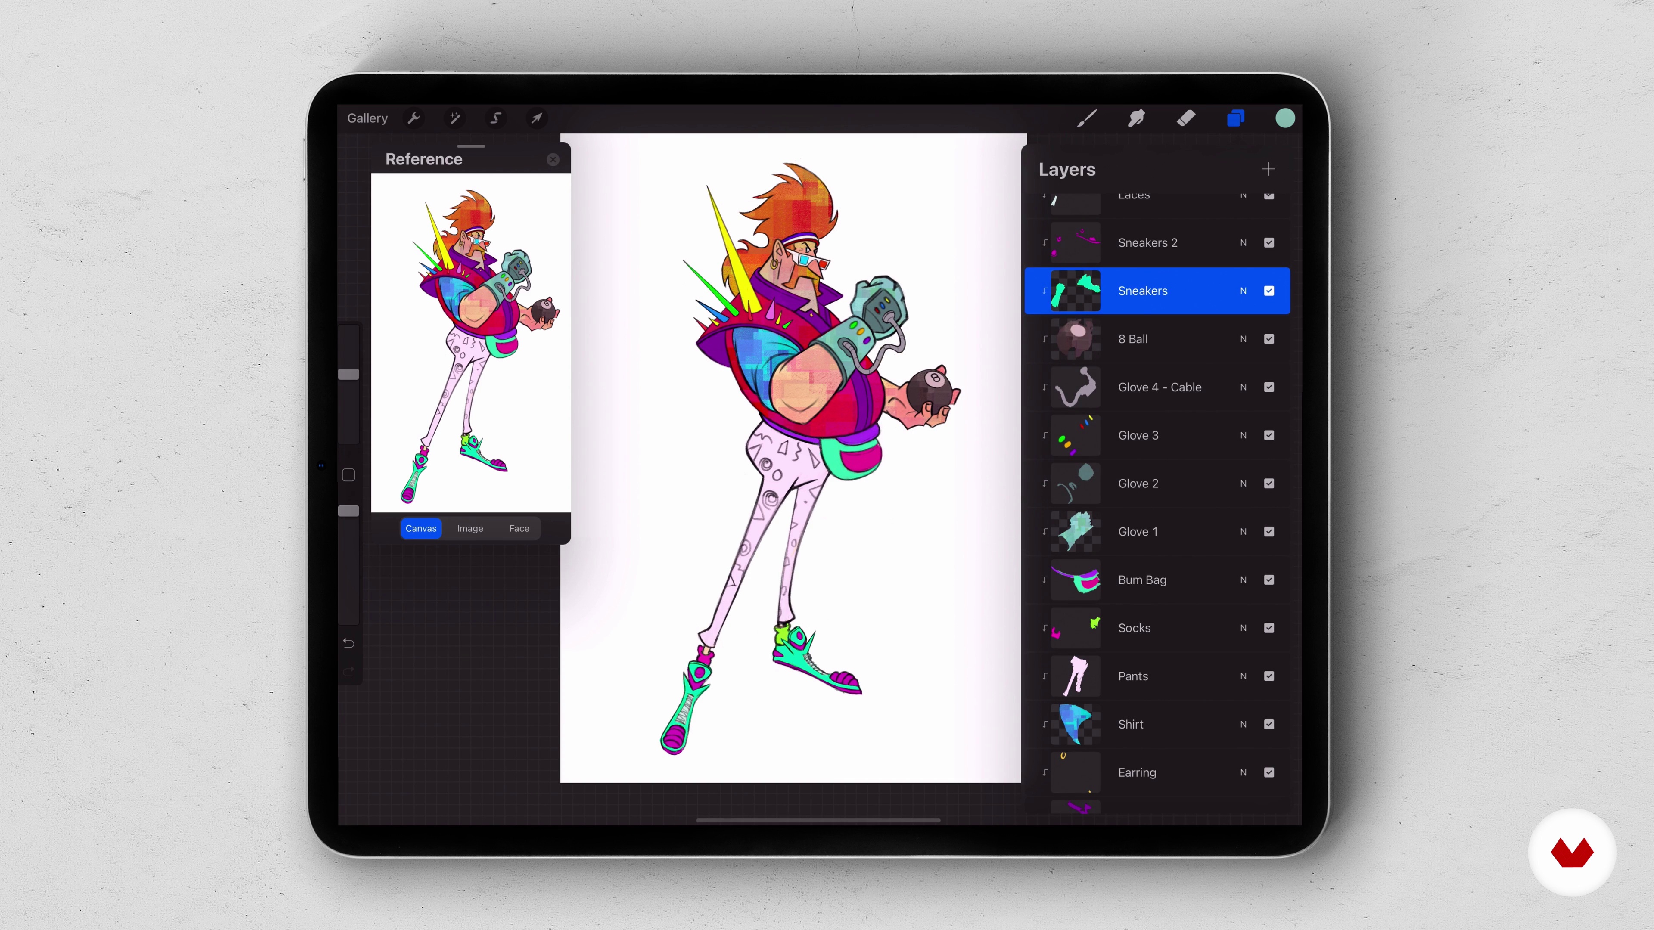Open blend mode N for Glove 2
The image size is (1654, 930).
point(1243,483)
